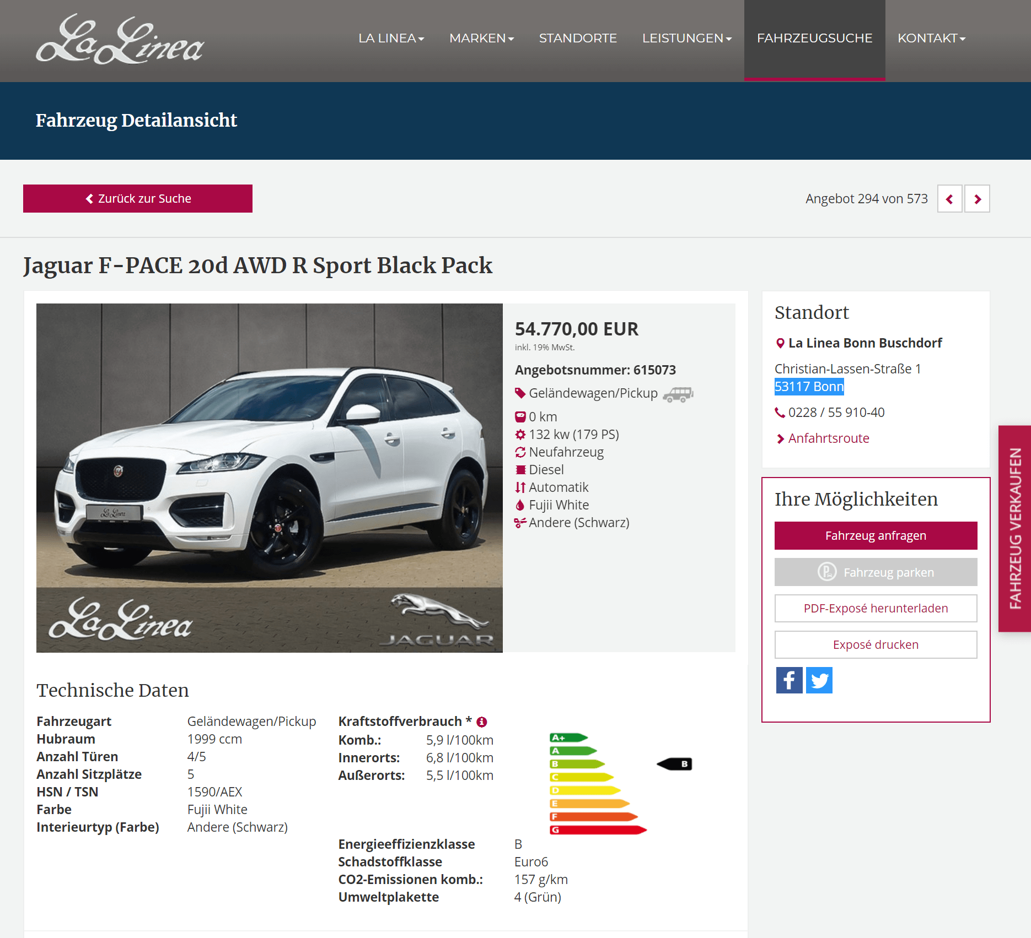This screenshot has width=1031, height=938.
Task: Click Hubraum value 1999 ccm
Action: click(x=214, y=739)
